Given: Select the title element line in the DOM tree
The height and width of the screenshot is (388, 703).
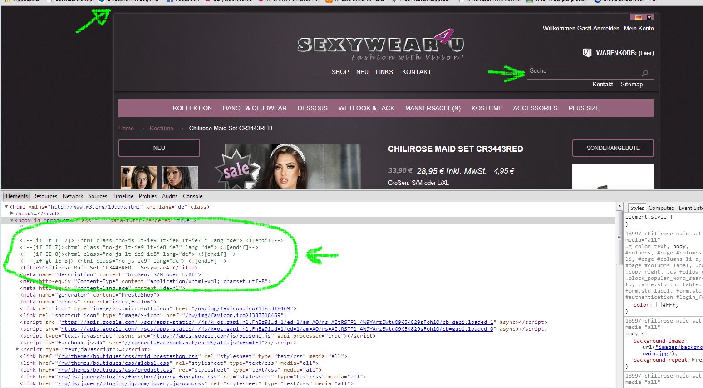Looking at the screenshot, I should coord(109,268).
